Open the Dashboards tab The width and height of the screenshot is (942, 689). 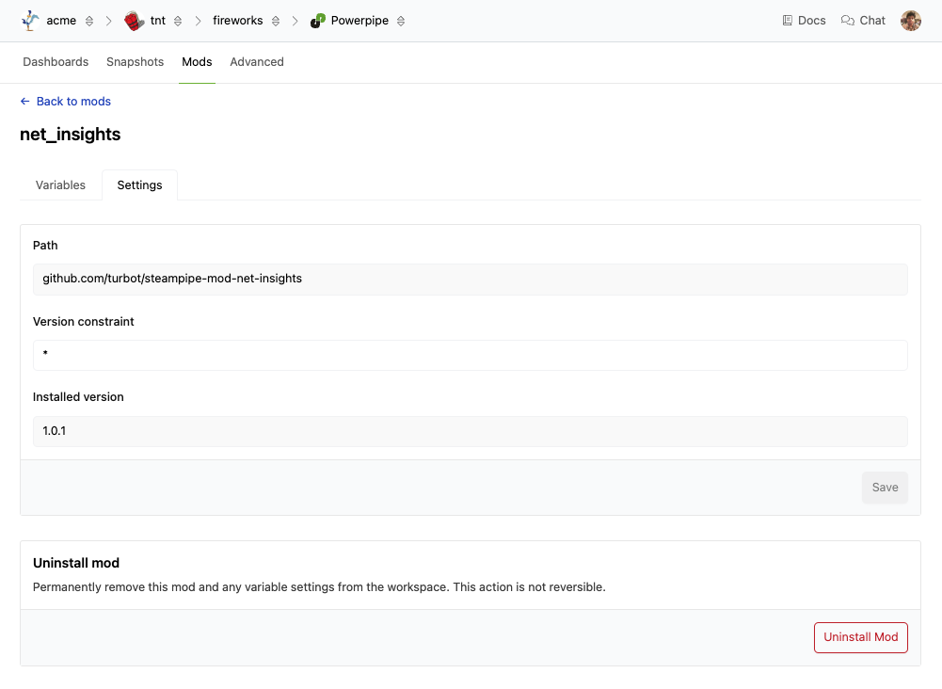click(x=56, y=62)
